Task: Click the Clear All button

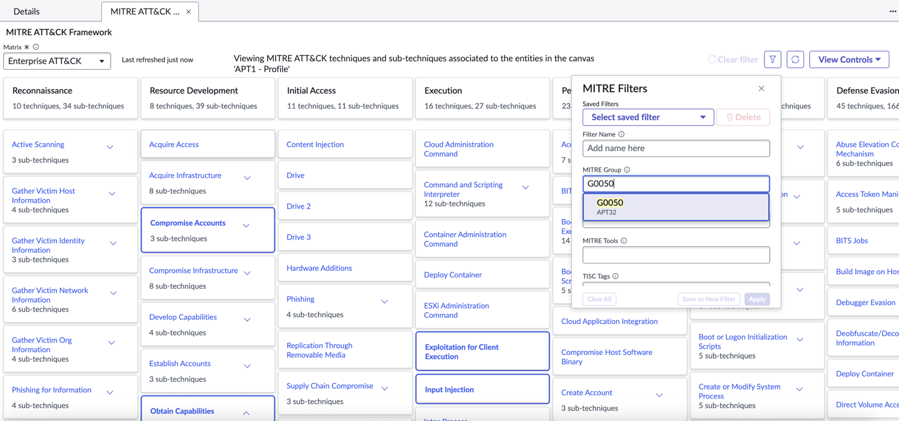Action: pos(599,299)
